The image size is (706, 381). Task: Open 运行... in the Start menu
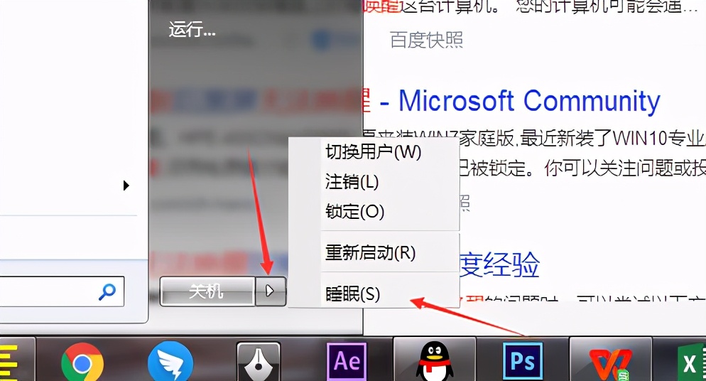[192, 30]
